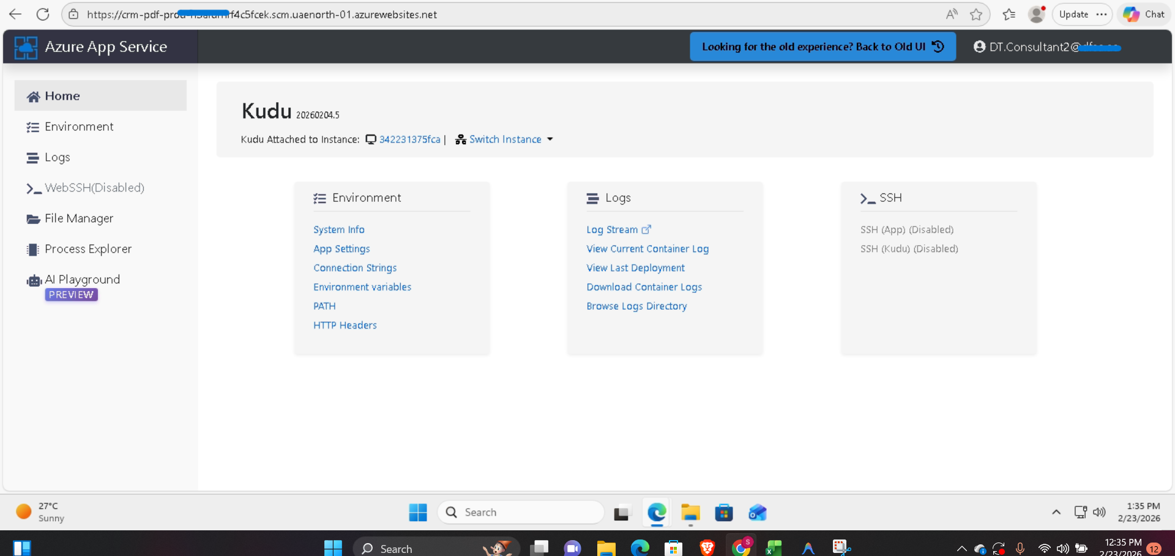Image resolution: width=1175 pixels, height=556 pixels.
Task: Open the Log Stream link
Action: pyautogui.click(x=612, y=229)
